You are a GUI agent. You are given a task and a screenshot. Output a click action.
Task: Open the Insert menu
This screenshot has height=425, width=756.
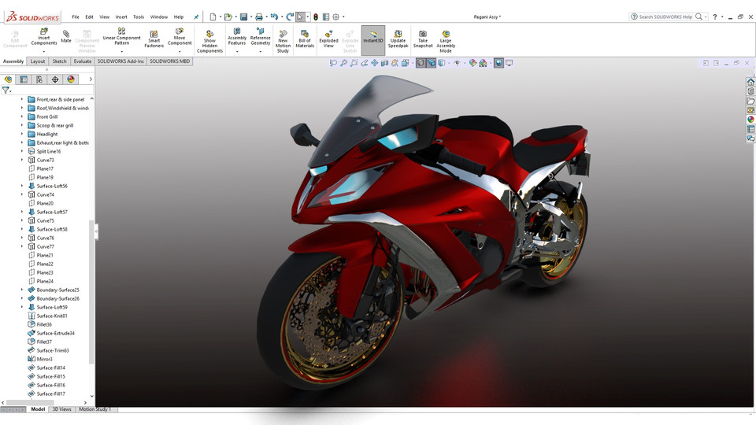coord(121,17)
